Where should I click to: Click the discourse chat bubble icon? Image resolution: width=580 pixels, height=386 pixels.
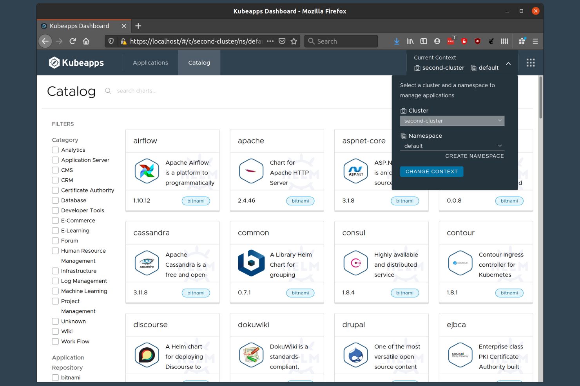pos(147,355)
